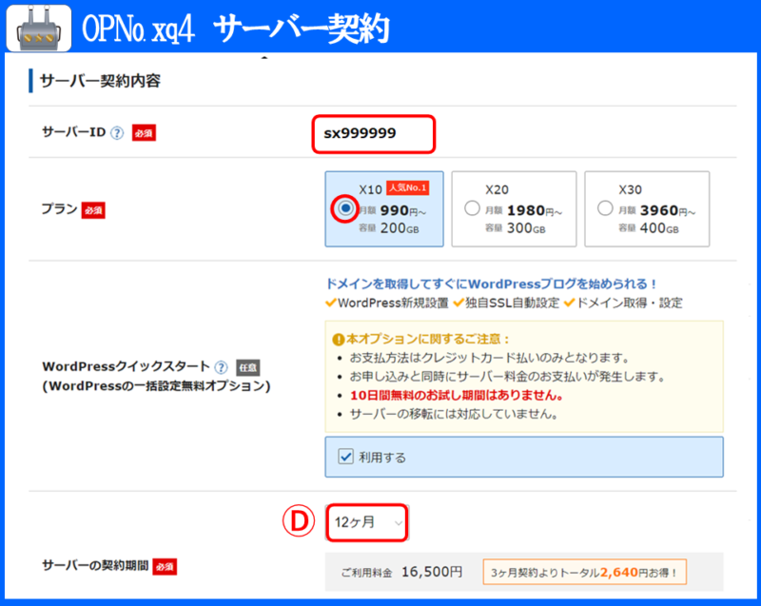The image size is (761, 606).
Task: Click the 必須 badge beside プラン
Action: (93, 210)
